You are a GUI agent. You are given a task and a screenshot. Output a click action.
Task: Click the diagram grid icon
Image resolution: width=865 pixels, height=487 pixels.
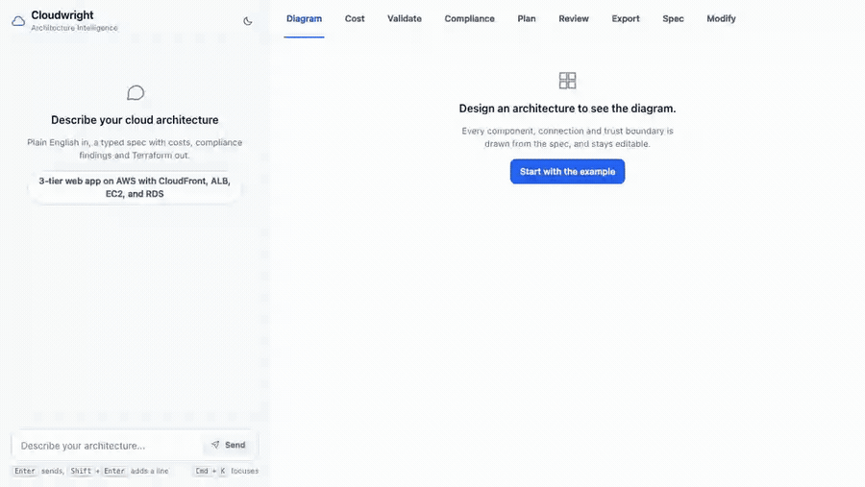567,81
